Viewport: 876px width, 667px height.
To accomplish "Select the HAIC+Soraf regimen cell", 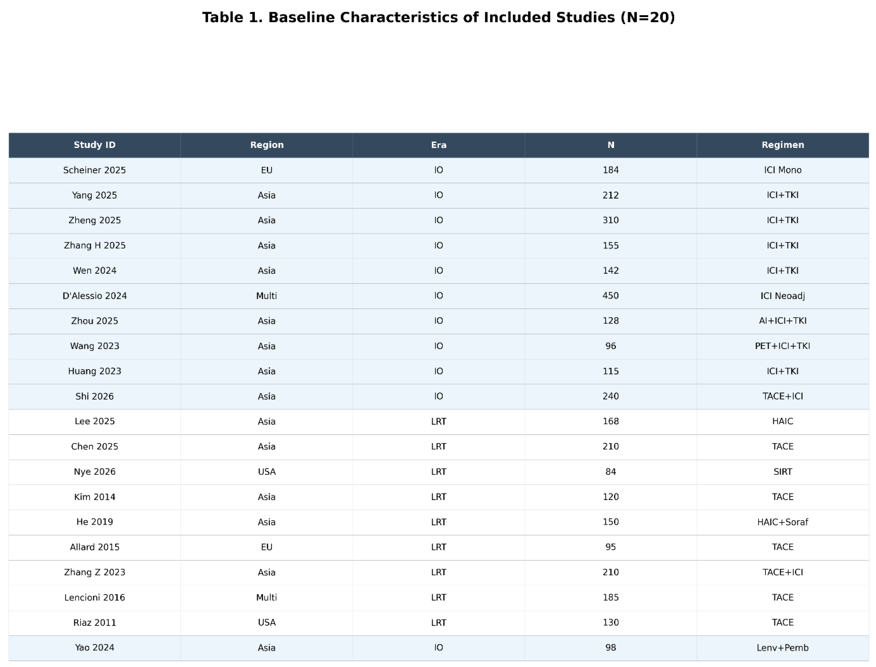I will 782,522.
